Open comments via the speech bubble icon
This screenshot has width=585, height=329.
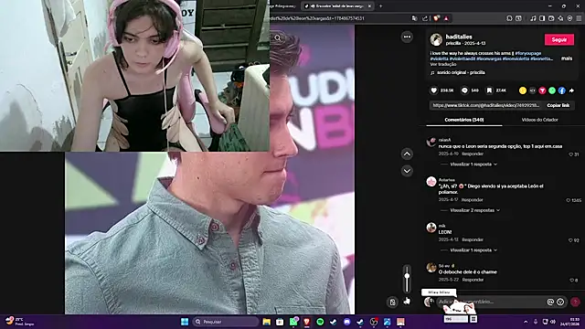click(464, 90)
